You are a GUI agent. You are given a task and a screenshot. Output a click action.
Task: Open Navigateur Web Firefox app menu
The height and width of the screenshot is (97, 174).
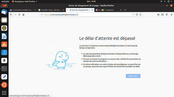tap(24, 2)
